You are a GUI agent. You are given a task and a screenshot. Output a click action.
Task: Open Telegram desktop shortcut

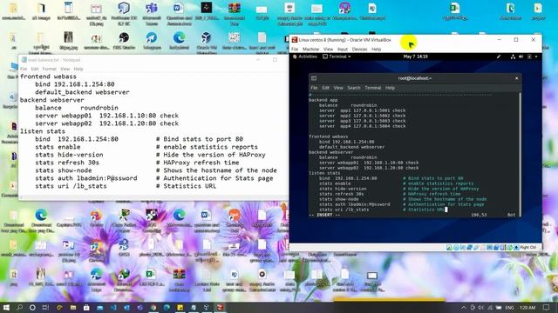point(152,41)
